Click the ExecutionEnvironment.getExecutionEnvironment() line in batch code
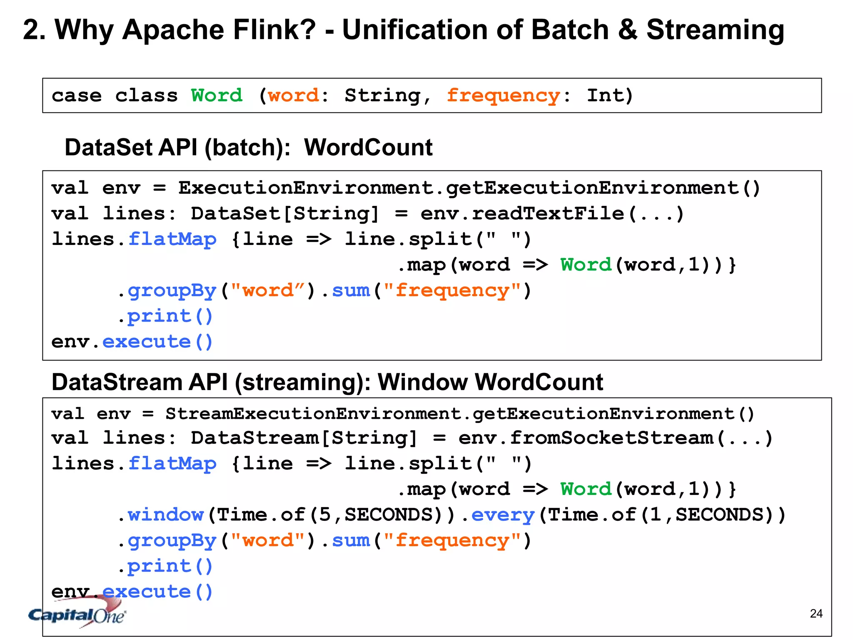Viewport: 853px width, 640px height. (x=406, y=188)
